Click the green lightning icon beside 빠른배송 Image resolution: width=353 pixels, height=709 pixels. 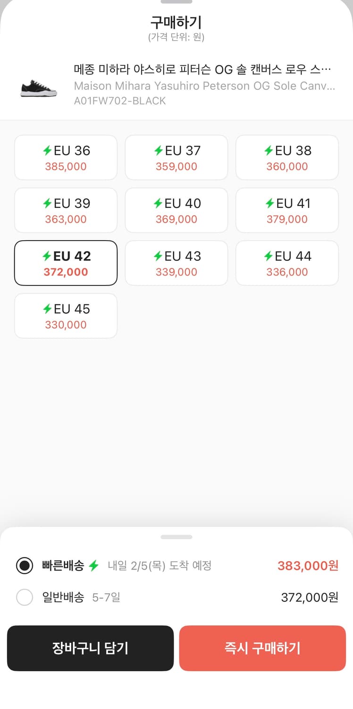coord(94,565)
